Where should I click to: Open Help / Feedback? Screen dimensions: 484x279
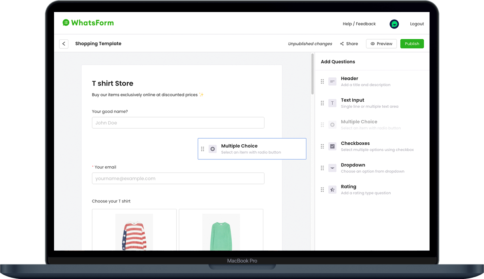click(359, 24)
